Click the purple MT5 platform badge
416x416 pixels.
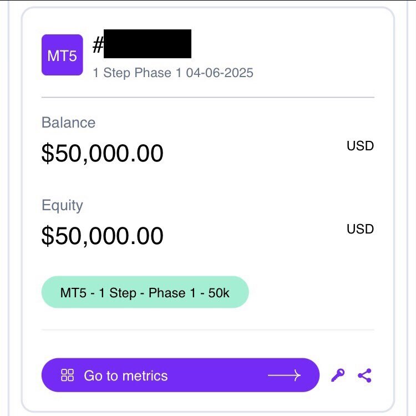62,55
